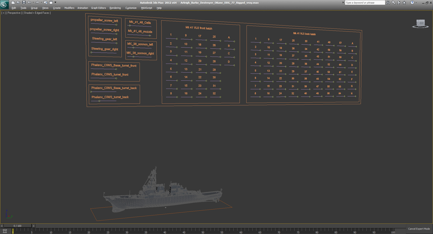Click the time slider previous frame arrow

pos(2,226)
